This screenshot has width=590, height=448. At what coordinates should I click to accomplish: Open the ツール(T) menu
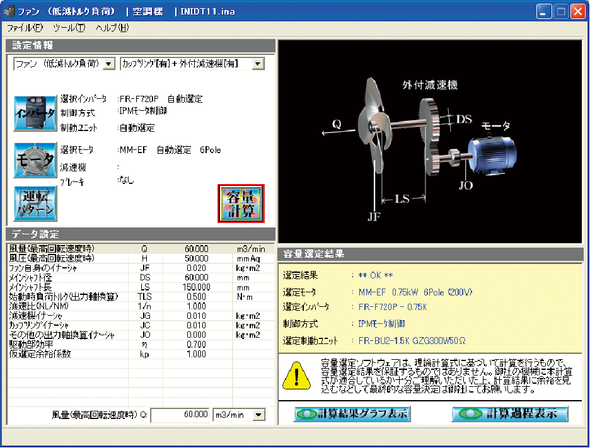pyautogui.click(x=69, y=28)
